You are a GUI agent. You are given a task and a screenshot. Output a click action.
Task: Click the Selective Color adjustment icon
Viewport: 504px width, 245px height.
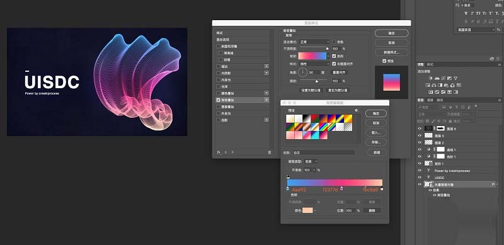pos(449,92)
